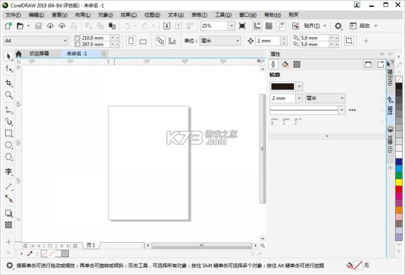Screen dimensions: 405x275
Task: Select the Pick tool
Action: click(9, 56)
